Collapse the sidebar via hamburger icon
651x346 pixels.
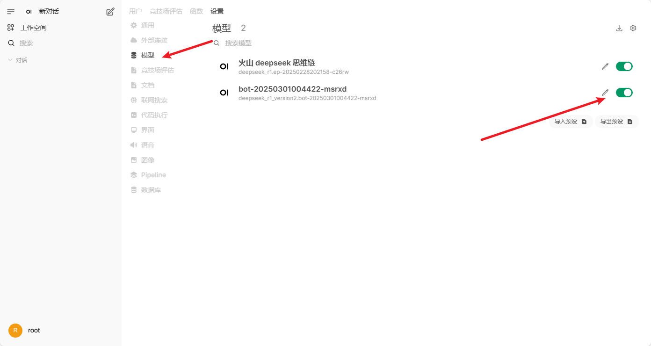(11, 12)
